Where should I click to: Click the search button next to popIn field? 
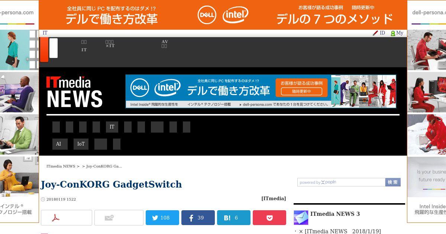[393, 182]
